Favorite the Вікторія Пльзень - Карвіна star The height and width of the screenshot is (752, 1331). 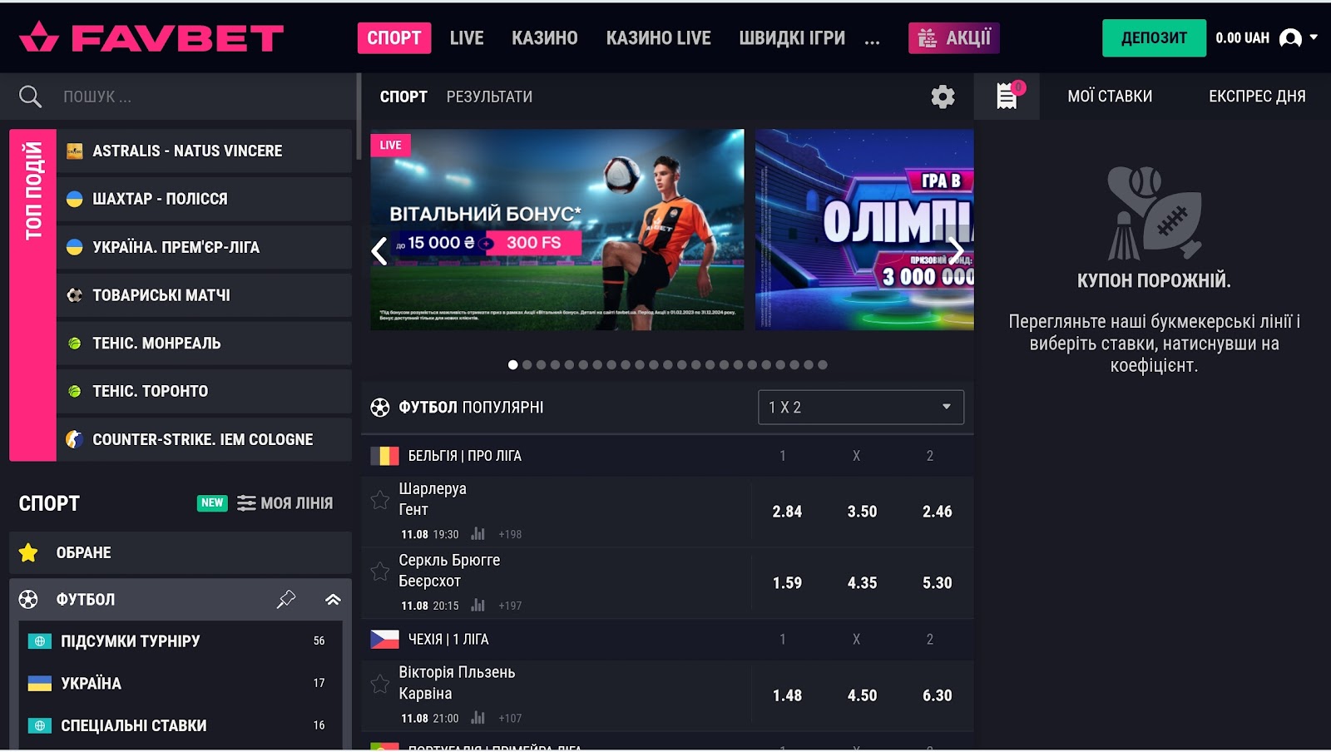[380, 684]
